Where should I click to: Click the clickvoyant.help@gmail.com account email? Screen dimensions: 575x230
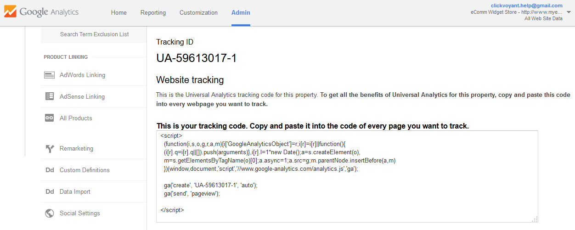(x=526, y=6)
